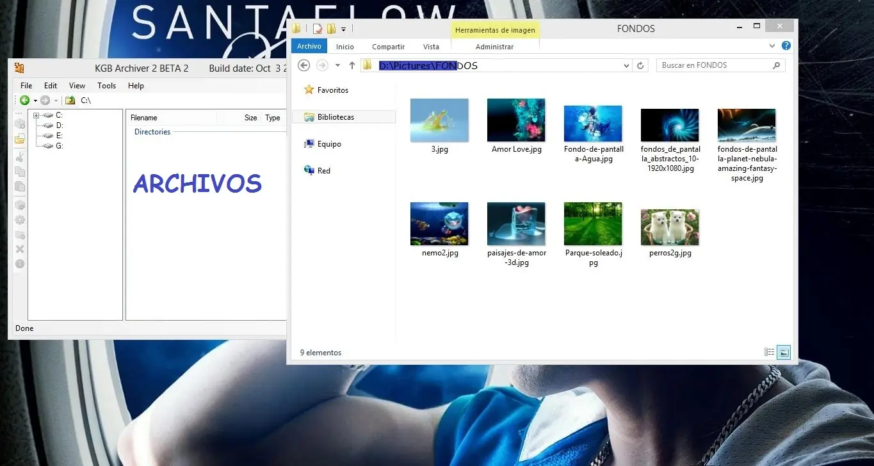The height and width of the screenshot is (466, 874).
Task: Click the C:\ path field in KGB Archiver
Action: pyautogui.click(x=182, y=100)
